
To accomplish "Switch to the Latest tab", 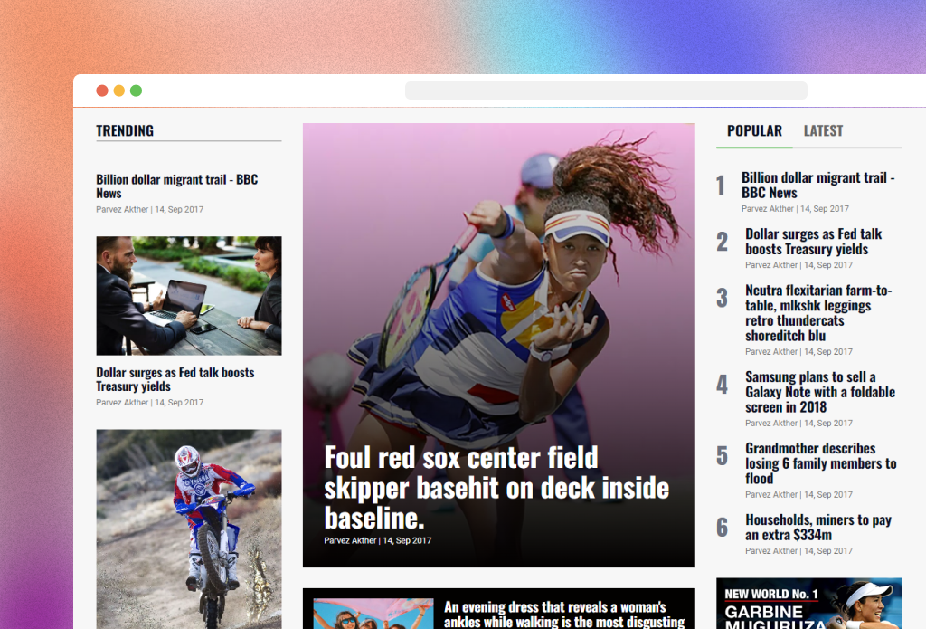I will click(x=823, y=131).
